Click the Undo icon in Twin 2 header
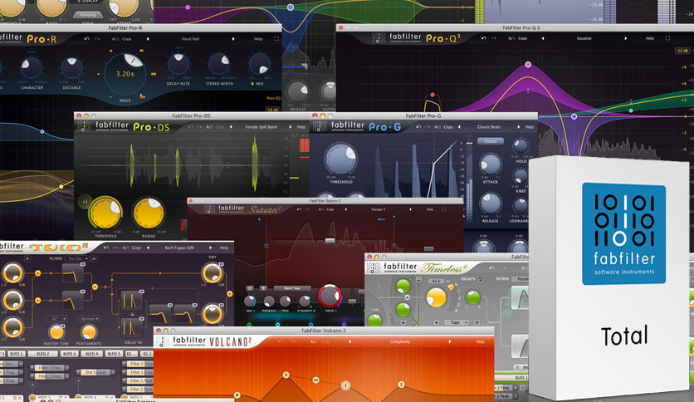Viewport: 694px width, 402px height. click(x=105, y=248)
